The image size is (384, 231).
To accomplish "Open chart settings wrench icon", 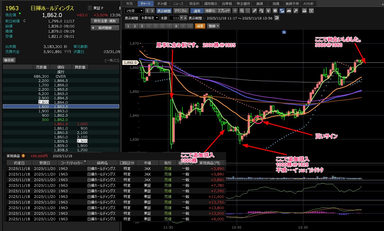I will 296,11.
